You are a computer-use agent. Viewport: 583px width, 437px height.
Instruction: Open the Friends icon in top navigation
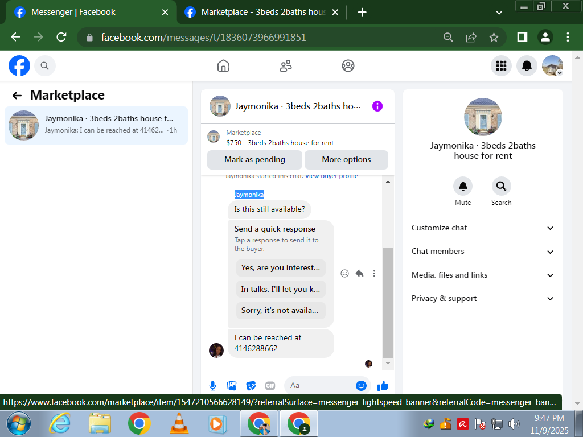click(286, 66)
